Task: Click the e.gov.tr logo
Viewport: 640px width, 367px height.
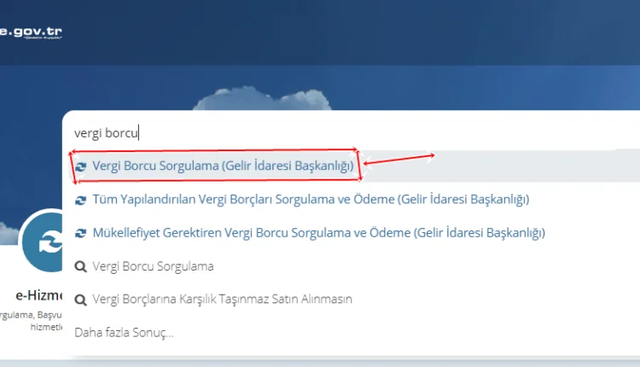Action: pos(31,32)
